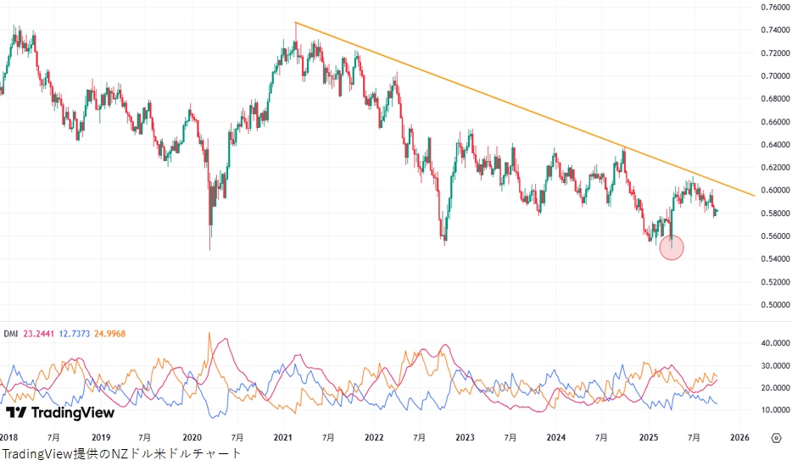Open chart settings via the gear icon
This screenshot has width=792, height=466.
[776, 438]
